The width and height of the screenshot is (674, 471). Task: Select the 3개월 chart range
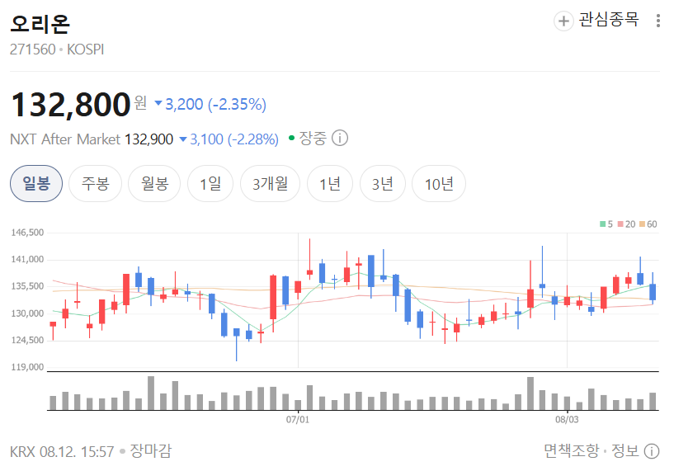(270, 183)
